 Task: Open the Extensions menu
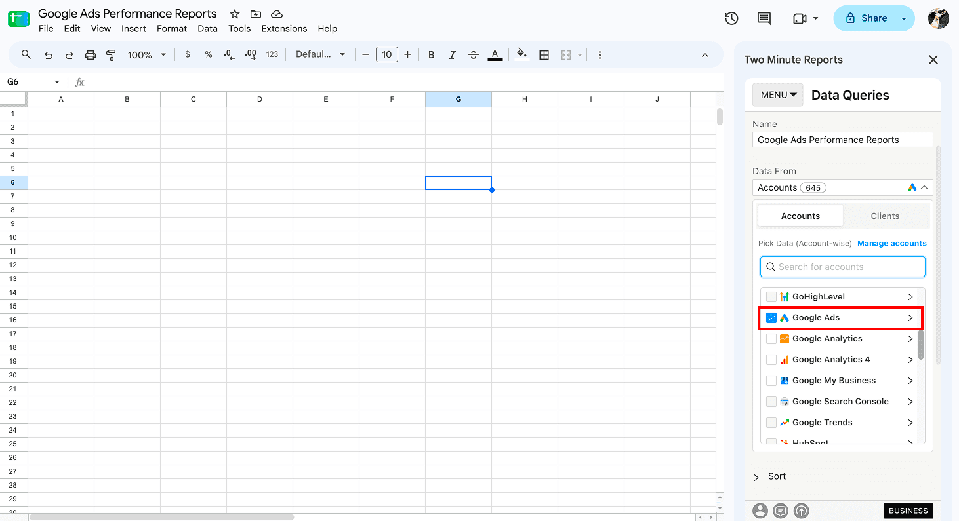point(284,29)
